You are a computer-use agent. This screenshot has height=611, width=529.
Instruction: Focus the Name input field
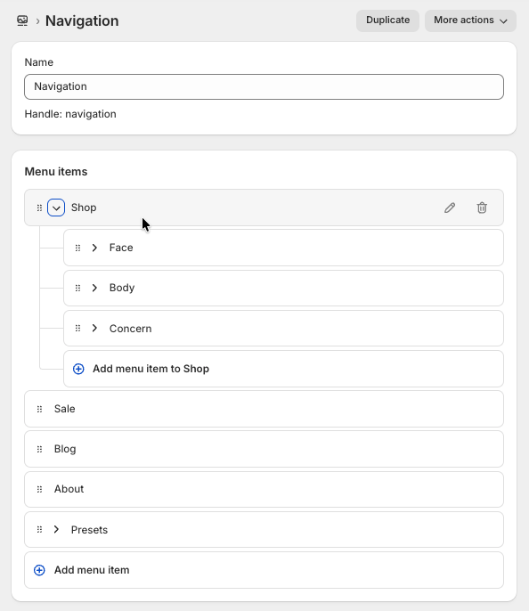point(264,86)
